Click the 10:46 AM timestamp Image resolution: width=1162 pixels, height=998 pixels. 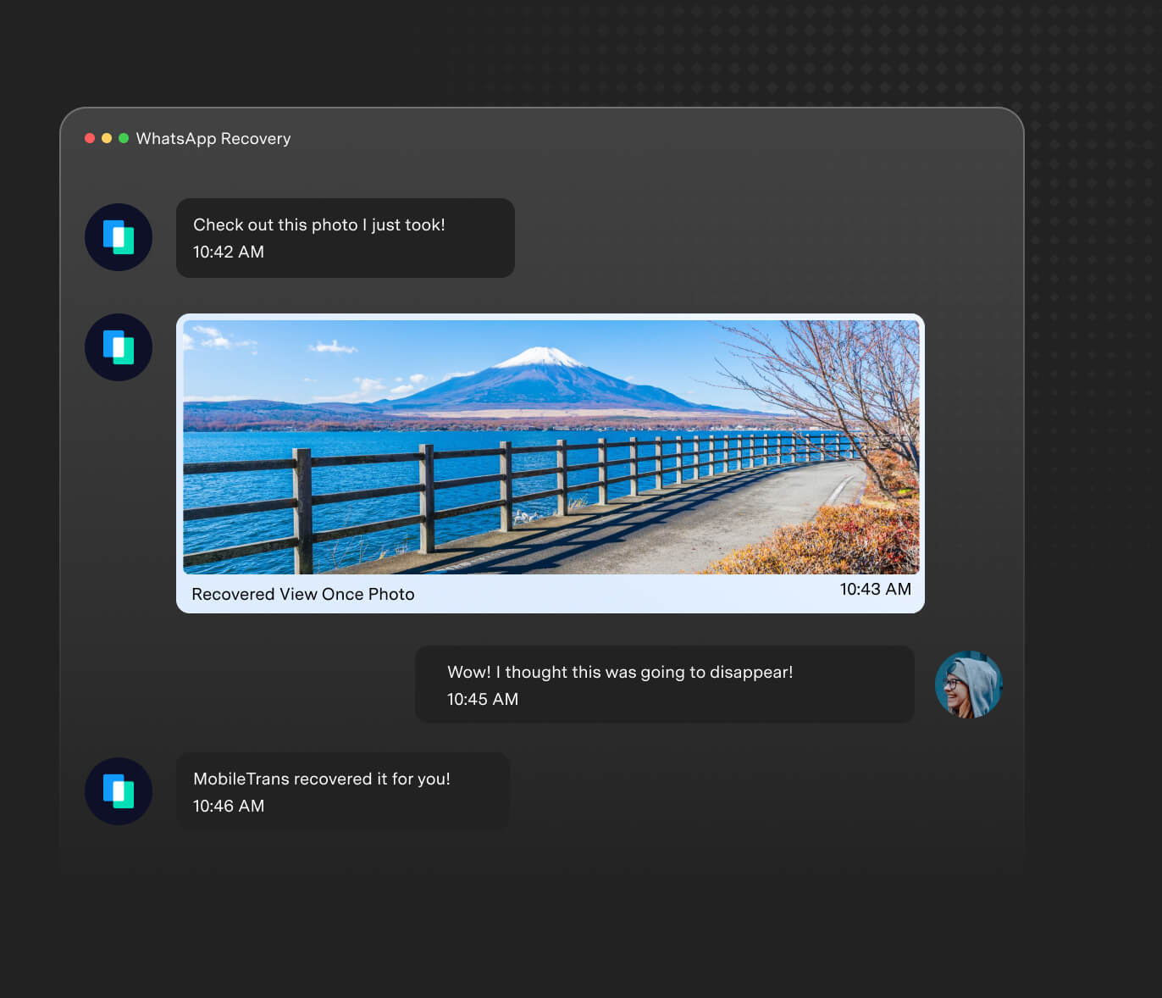[x=229, y=806]
